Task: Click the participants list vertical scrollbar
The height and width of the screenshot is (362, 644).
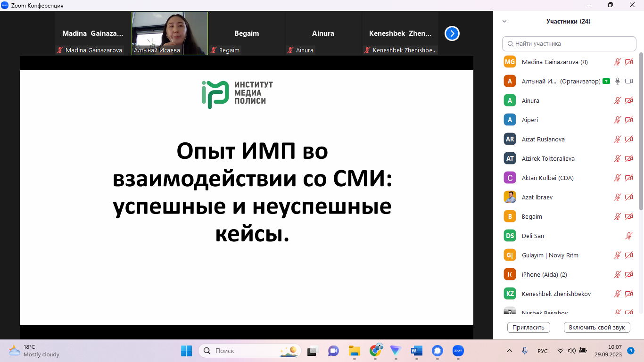Action: [x=641, y=137]
